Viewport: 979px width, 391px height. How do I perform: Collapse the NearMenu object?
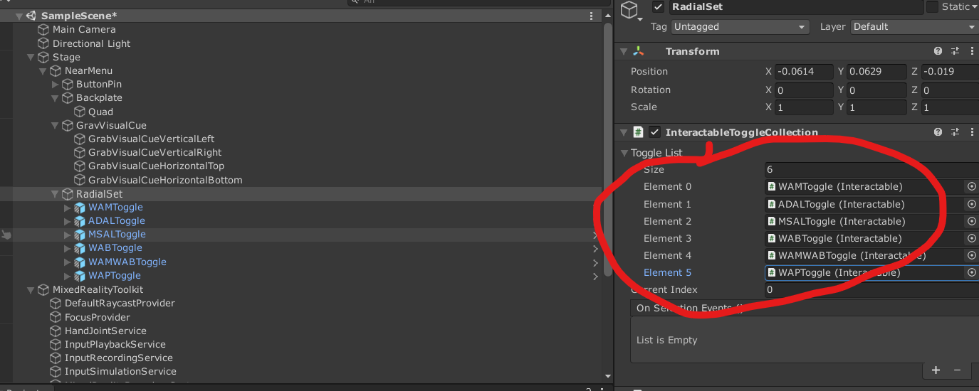click(43, 71)
